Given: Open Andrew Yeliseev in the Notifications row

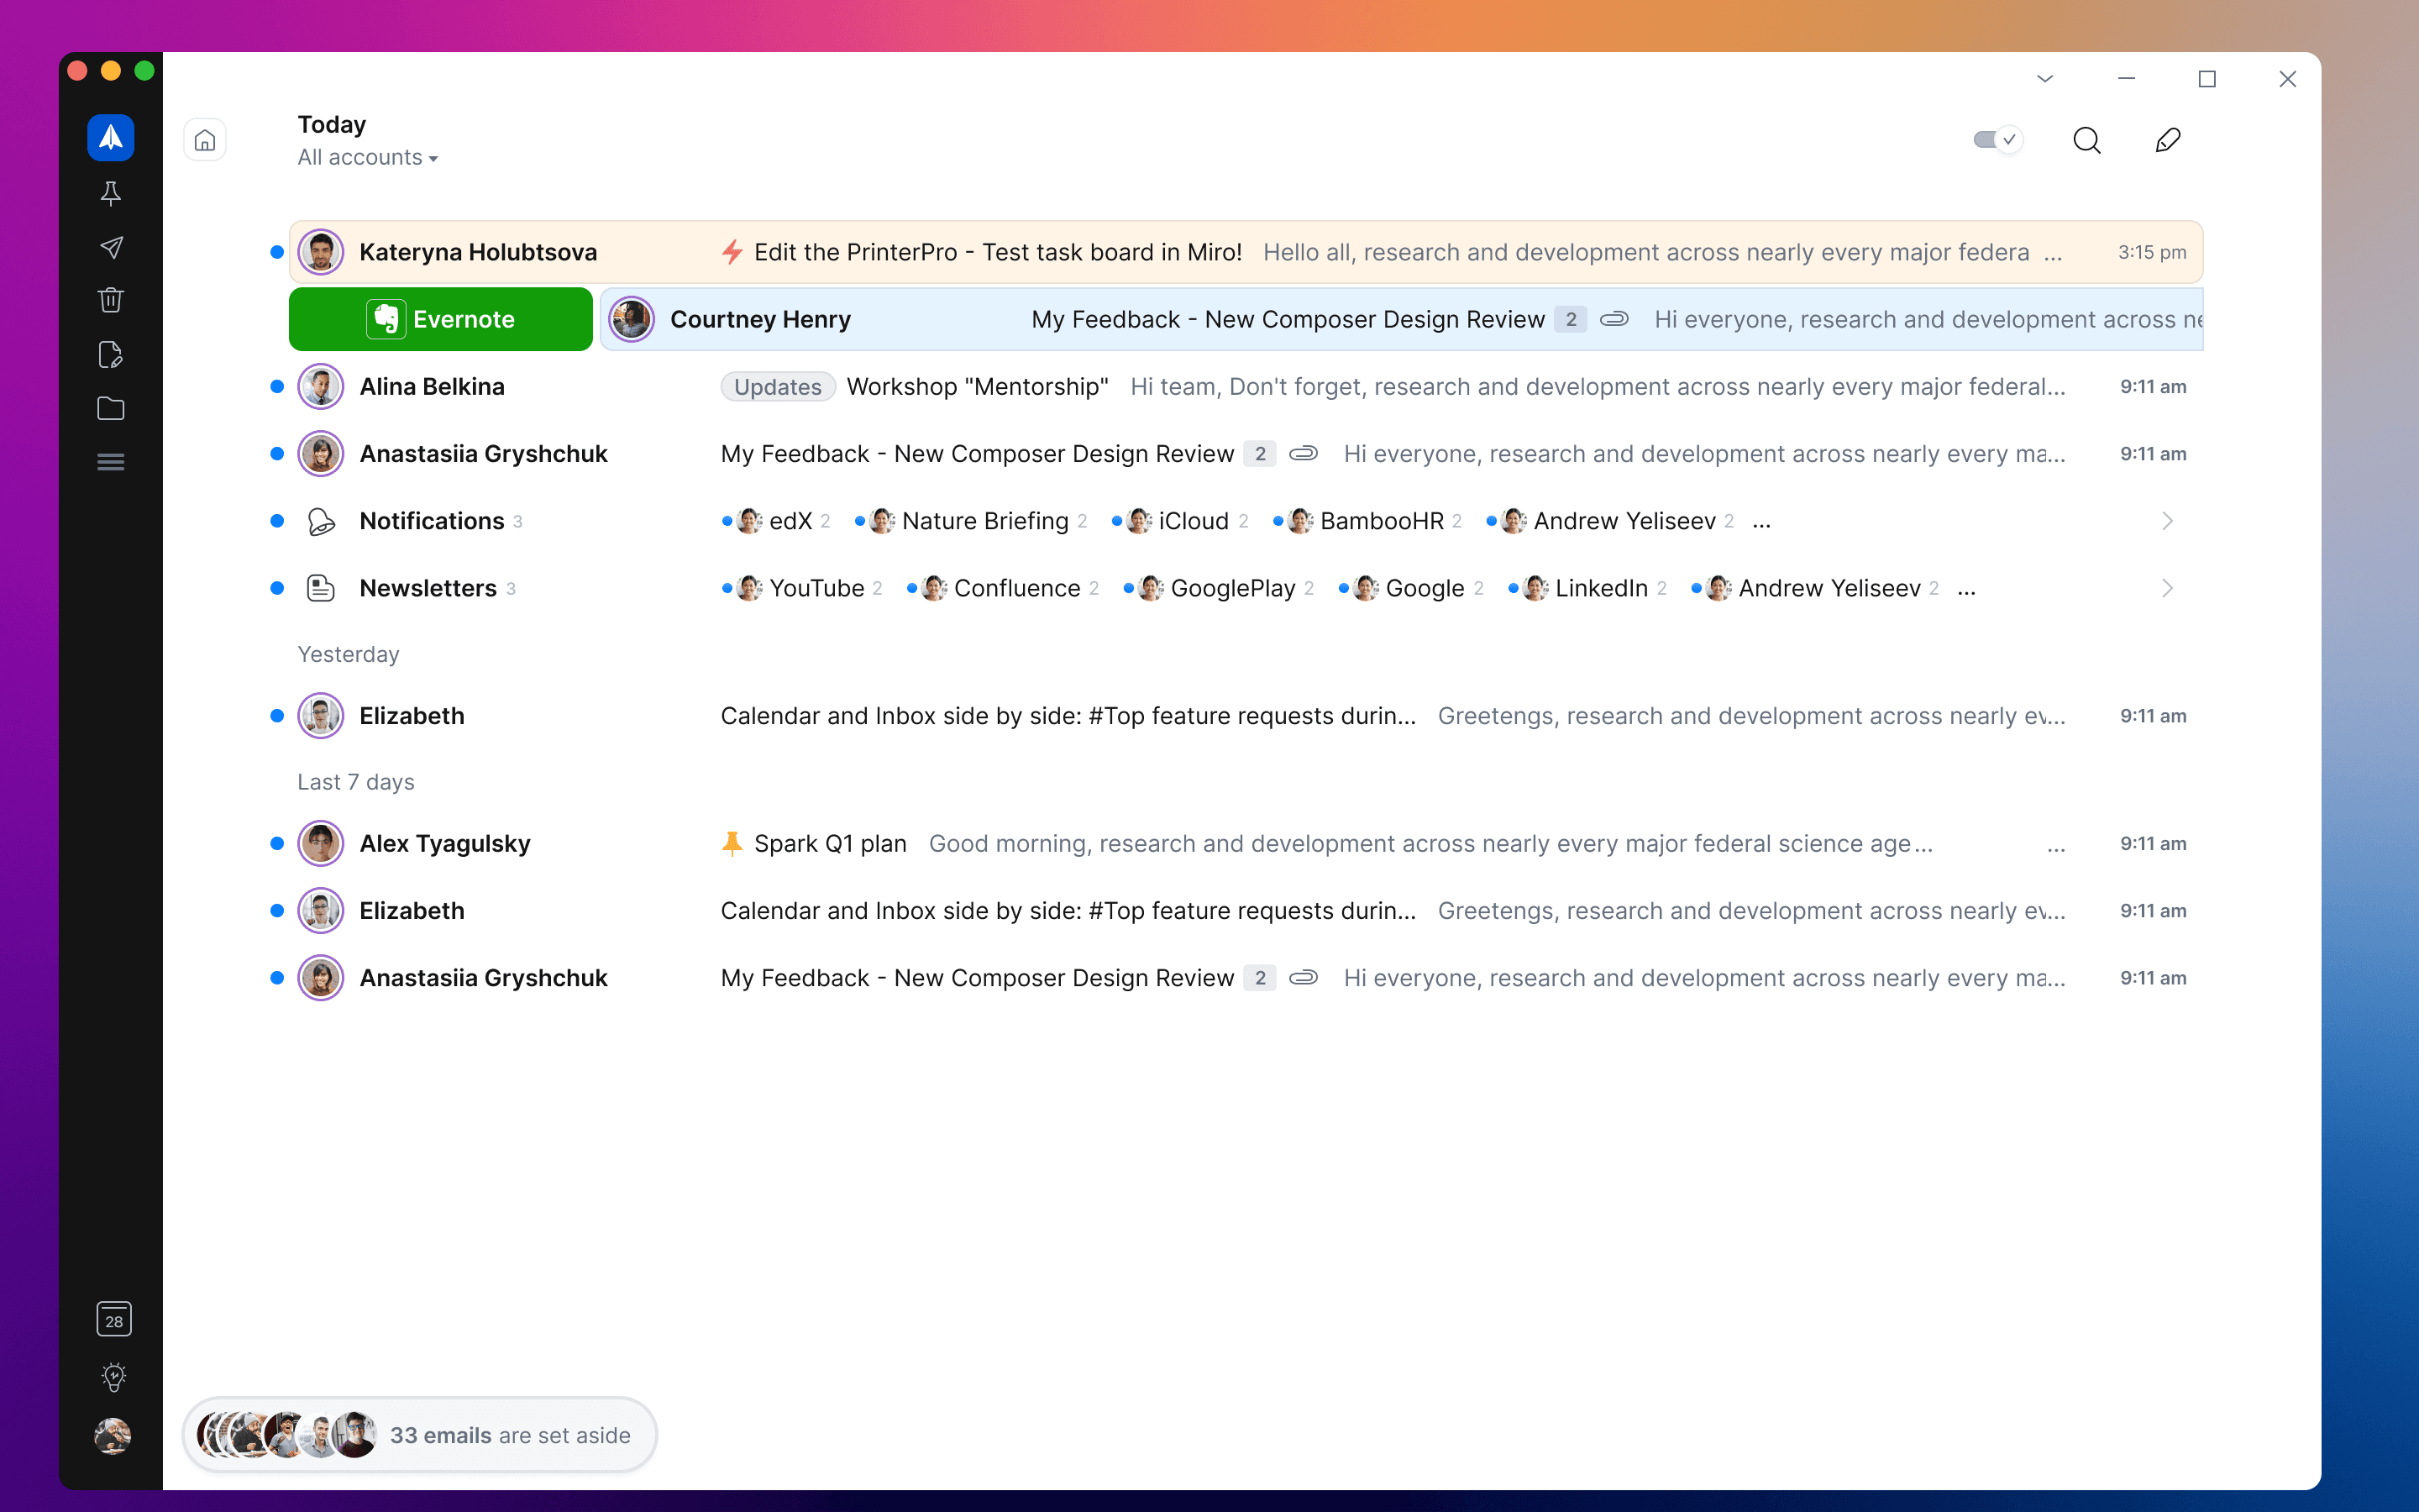Looking at the screenshot, I should (x=1611, y=521).
